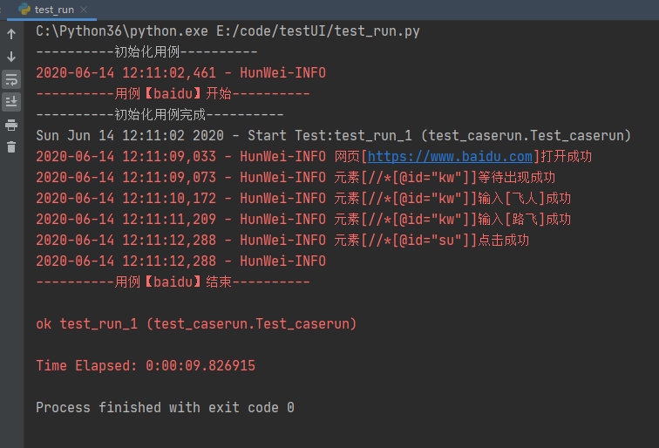The width and height of the screenshot is (659, 448).
Task: Click the 'Start Test:test_run_1' log line
Action: [x=333, y=136]
